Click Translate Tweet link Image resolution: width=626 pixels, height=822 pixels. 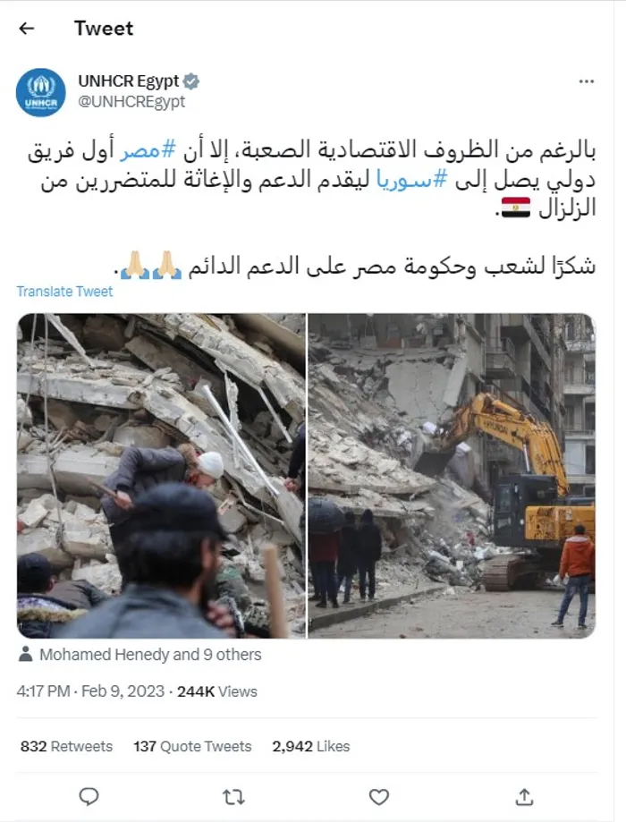(x=64, y=292)
